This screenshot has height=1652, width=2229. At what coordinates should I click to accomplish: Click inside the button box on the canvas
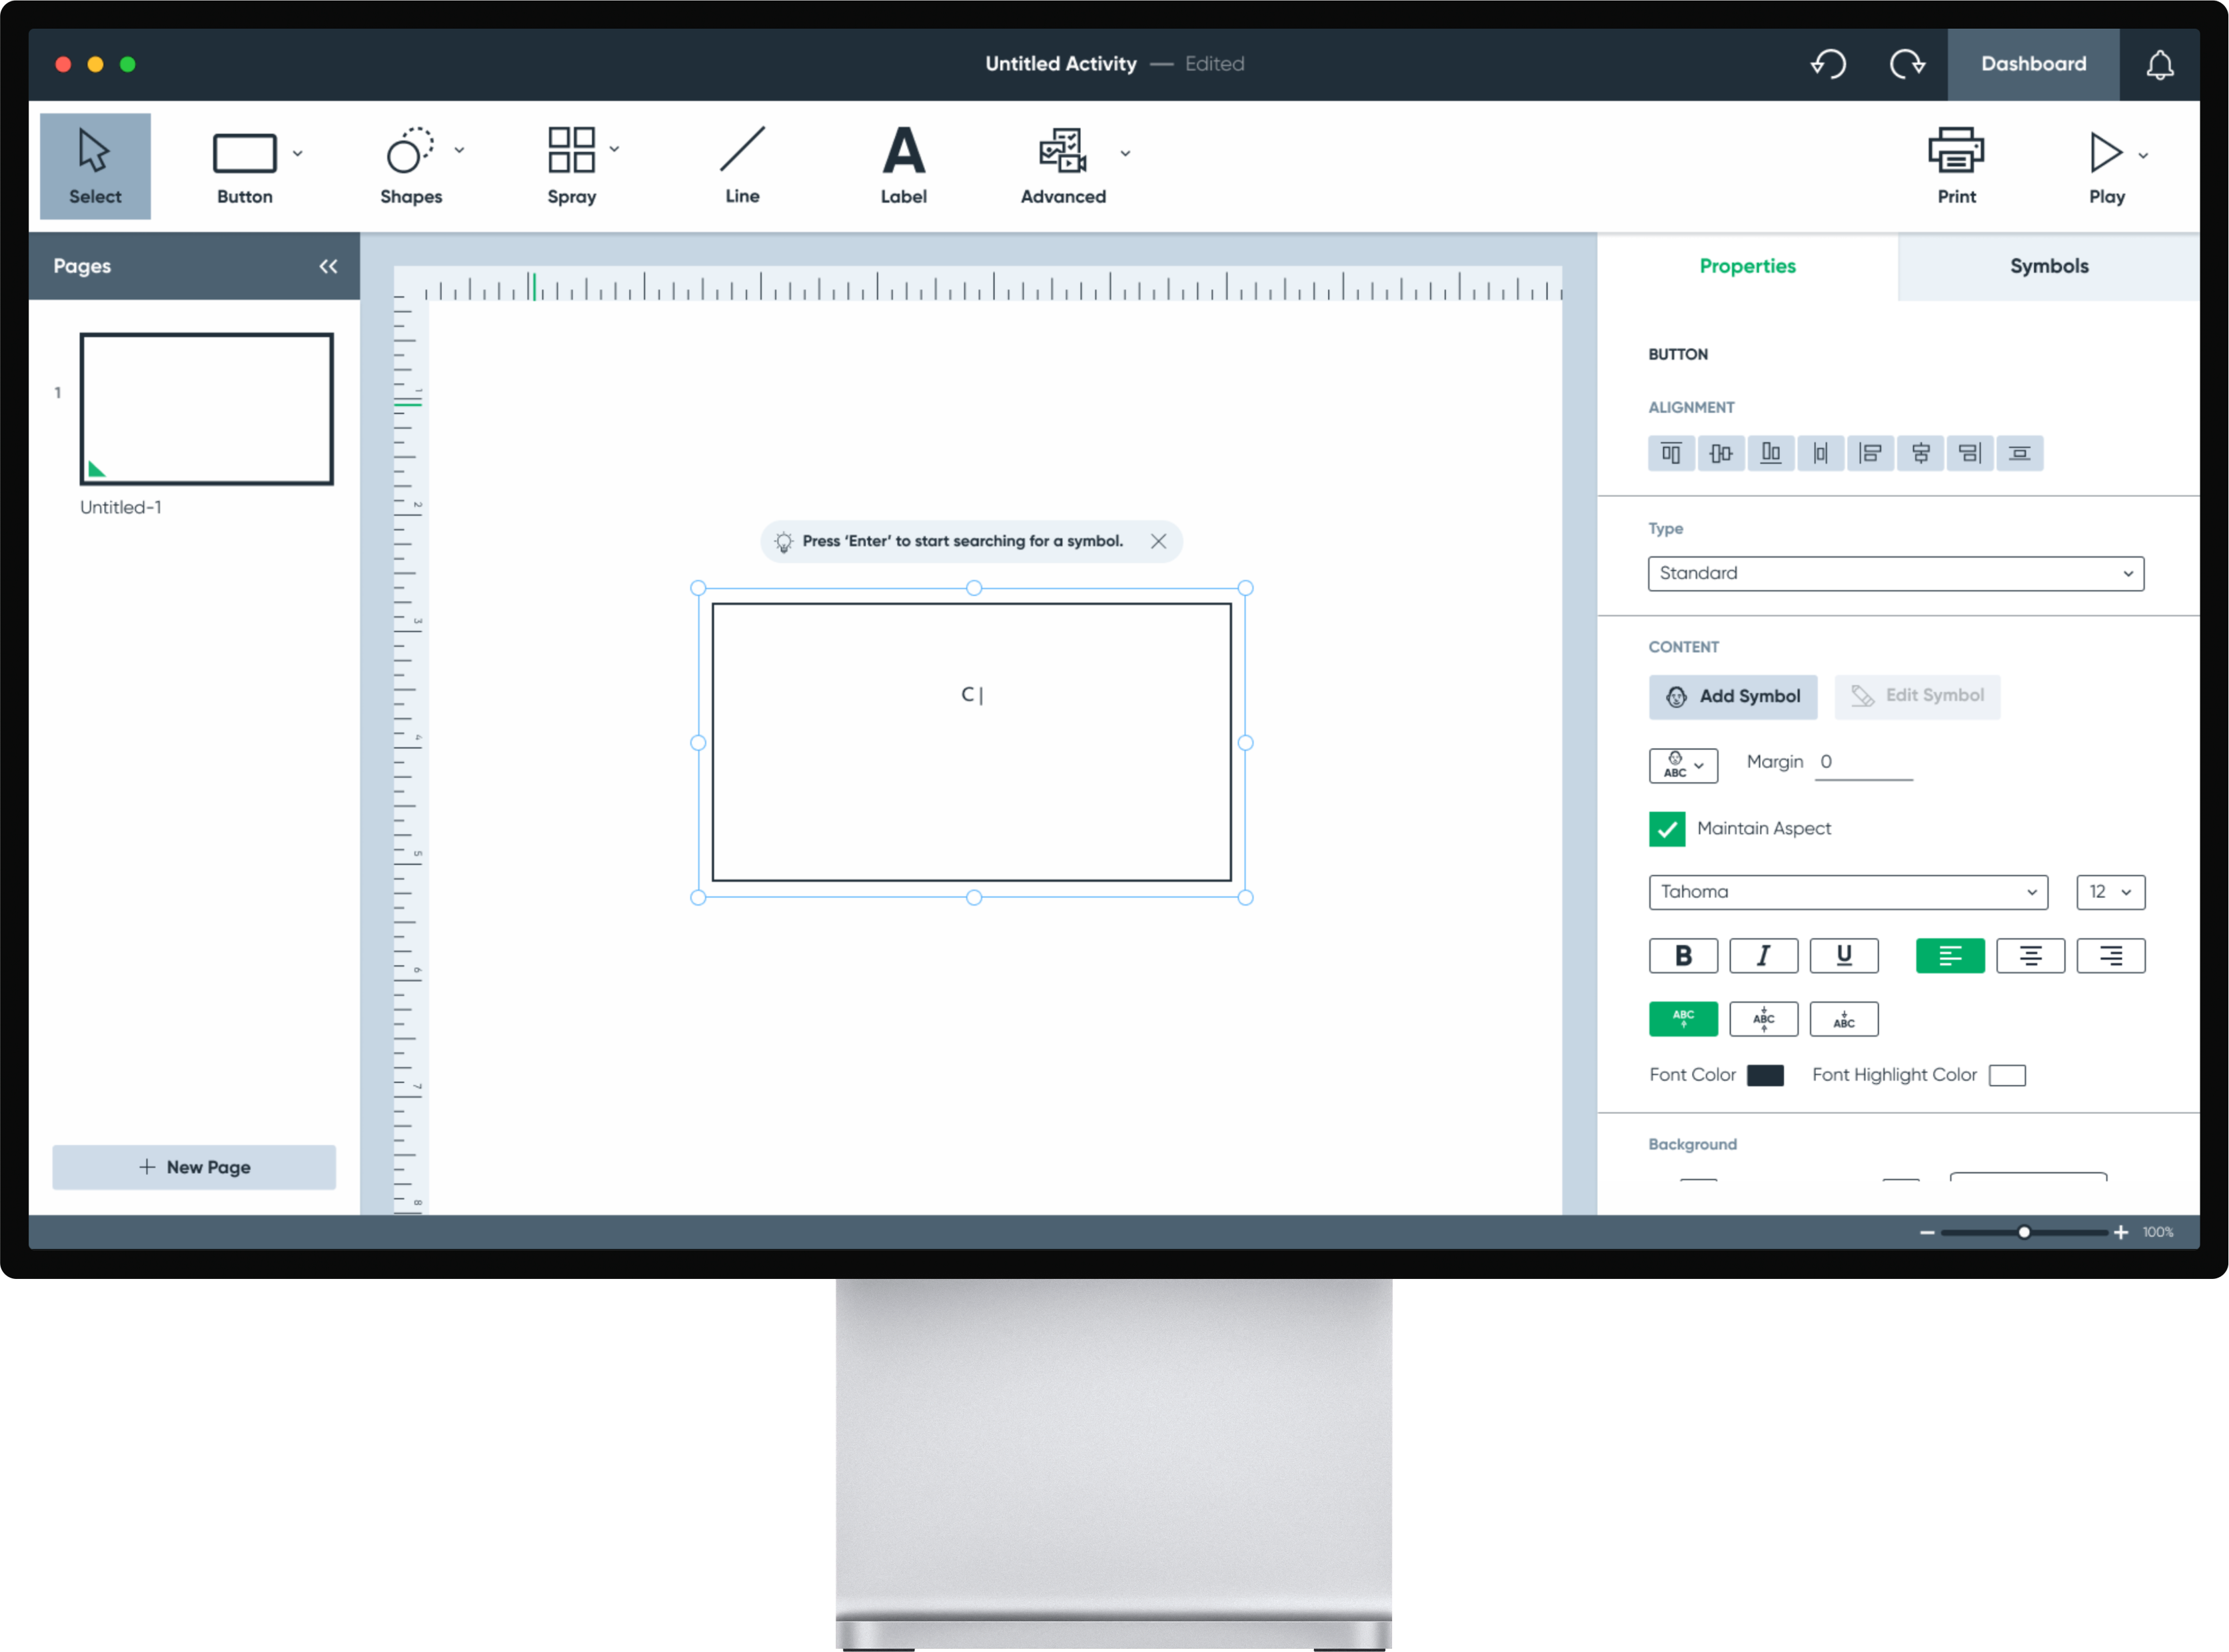click(970, 742)
